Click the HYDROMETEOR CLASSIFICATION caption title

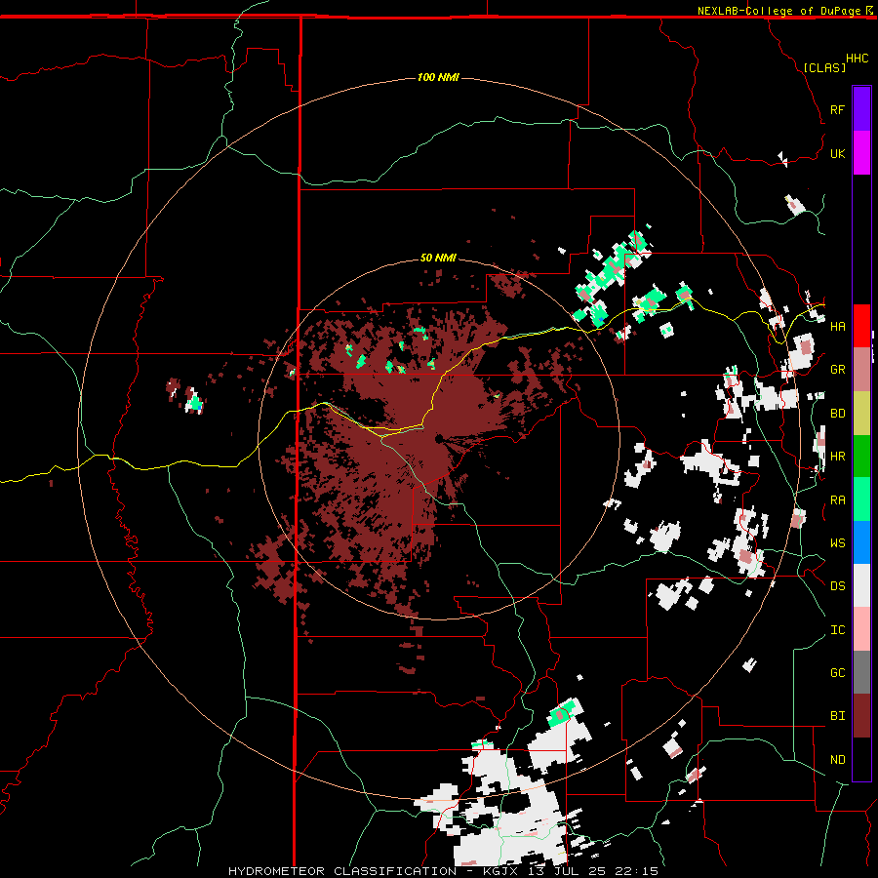tap(342, 871)
